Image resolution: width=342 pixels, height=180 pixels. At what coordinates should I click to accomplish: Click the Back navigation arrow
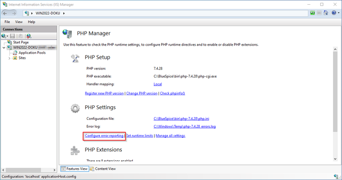7,13
